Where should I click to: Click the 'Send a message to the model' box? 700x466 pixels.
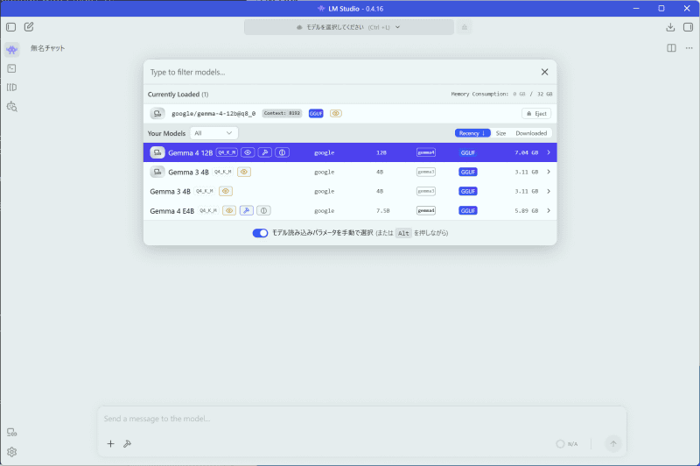pyautogui.click(x=361, y=419)
